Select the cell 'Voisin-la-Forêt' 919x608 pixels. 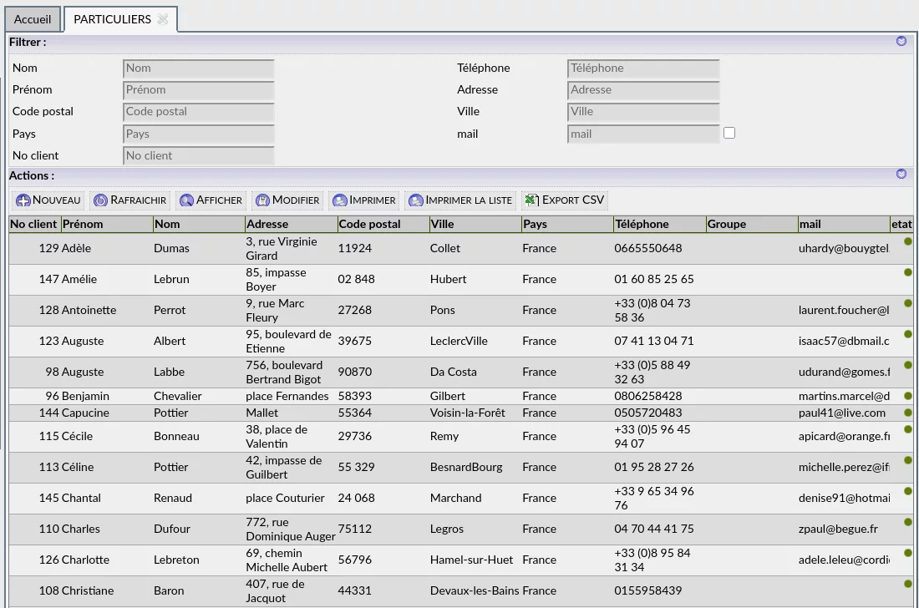[467, 413]
